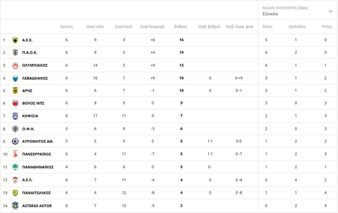338x213 pixels.
Task: Click the A.E.K. team crest icon
Action: click(x=15, y=40)
